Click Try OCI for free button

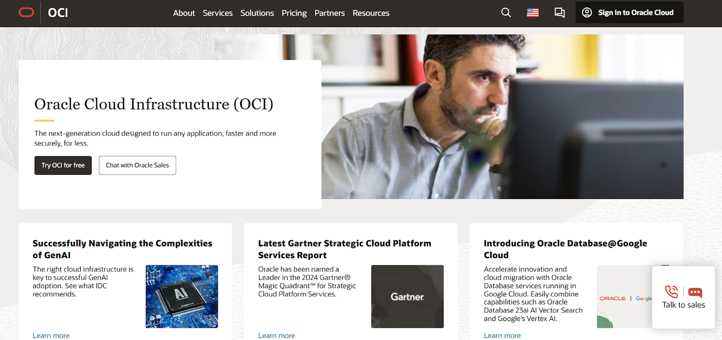63,165
